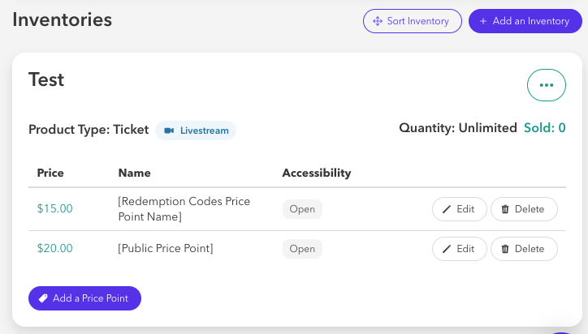
Task: Click the trash icon on the $15.00 row
Action: [x=505, y=209]
